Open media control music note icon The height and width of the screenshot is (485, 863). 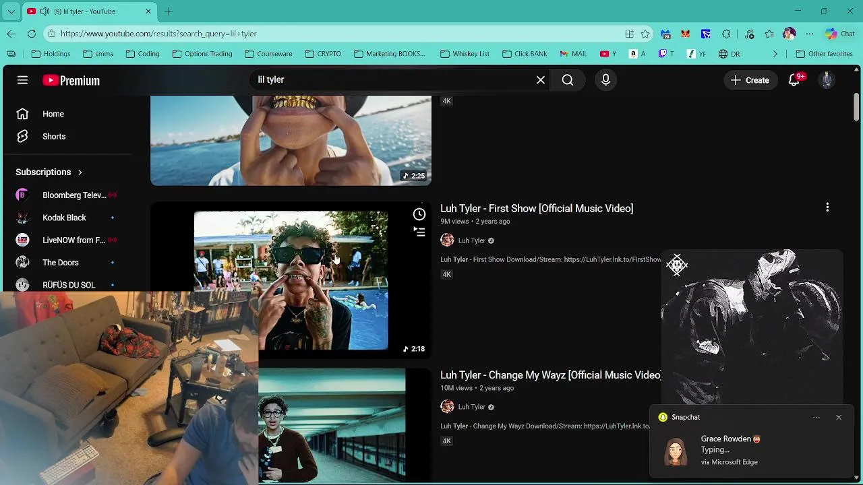tap(749, 34)
